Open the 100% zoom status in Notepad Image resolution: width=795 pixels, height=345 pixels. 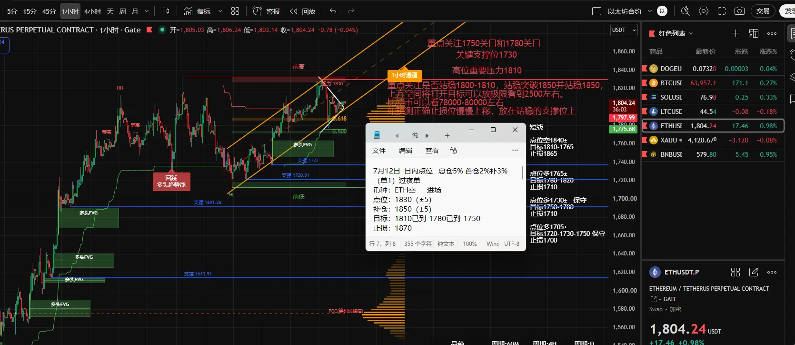point(469,244)
